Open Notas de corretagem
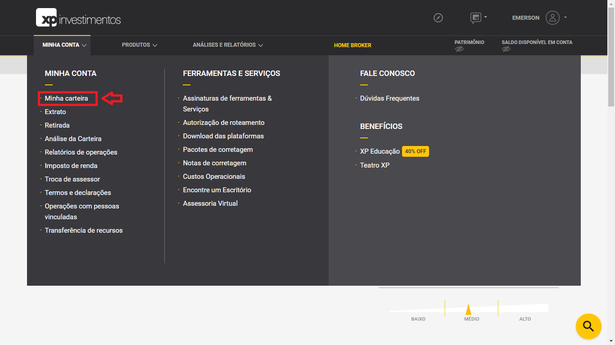 tap(215, 163)
